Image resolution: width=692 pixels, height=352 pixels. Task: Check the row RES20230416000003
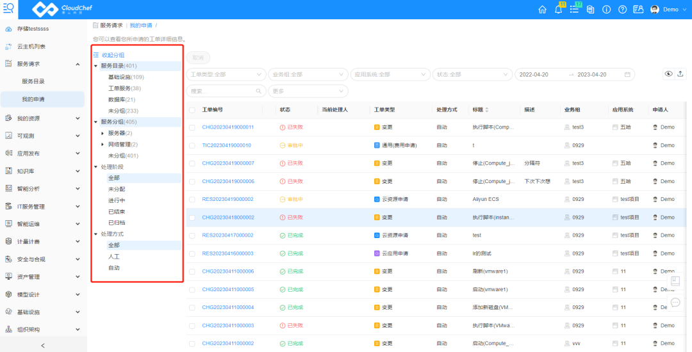(x=192, y=253)
